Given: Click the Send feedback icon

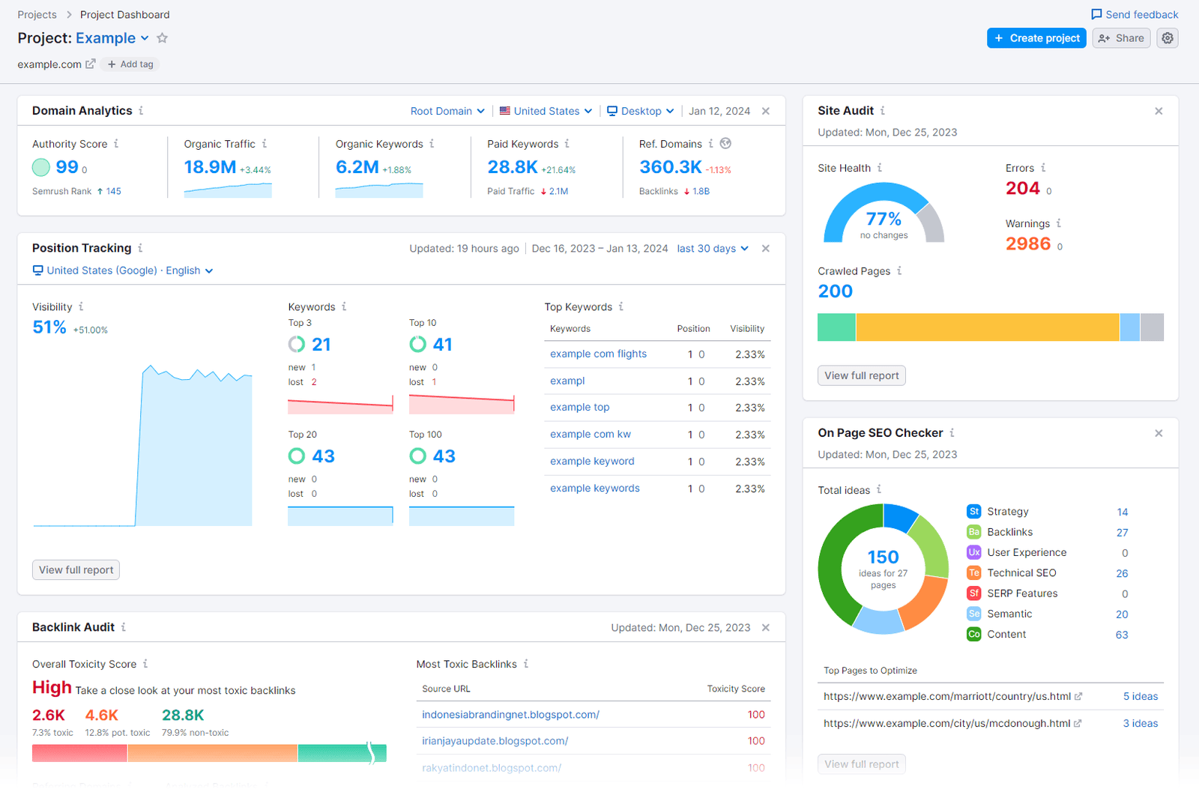Looking at the screenshot, I should [x=1096, y=14].
